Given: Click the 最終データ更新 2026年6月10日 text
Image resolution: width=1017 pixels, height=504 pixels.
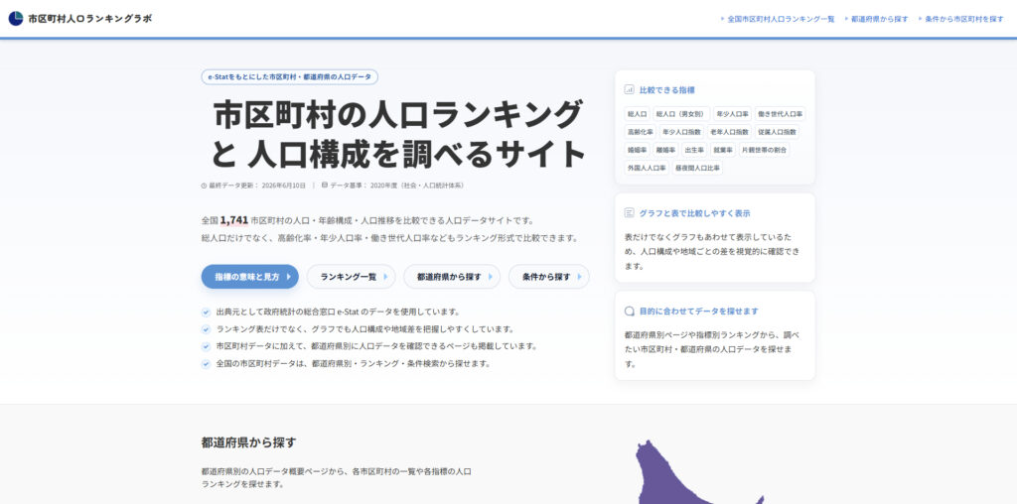Looking at the screenshot, I should 257,186.
